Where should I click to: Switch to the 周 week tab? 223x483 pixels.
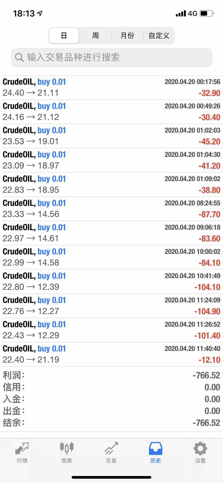95,36
